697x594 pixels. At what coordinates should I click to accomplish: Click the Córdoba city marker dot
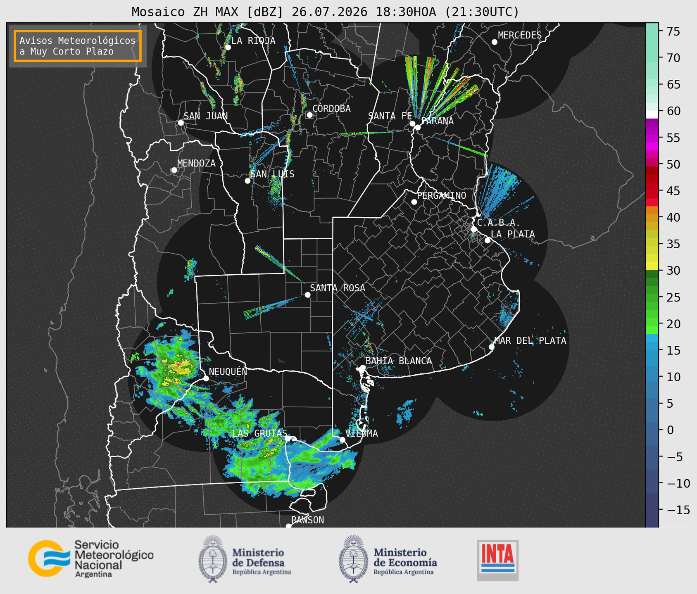point(309,115)
